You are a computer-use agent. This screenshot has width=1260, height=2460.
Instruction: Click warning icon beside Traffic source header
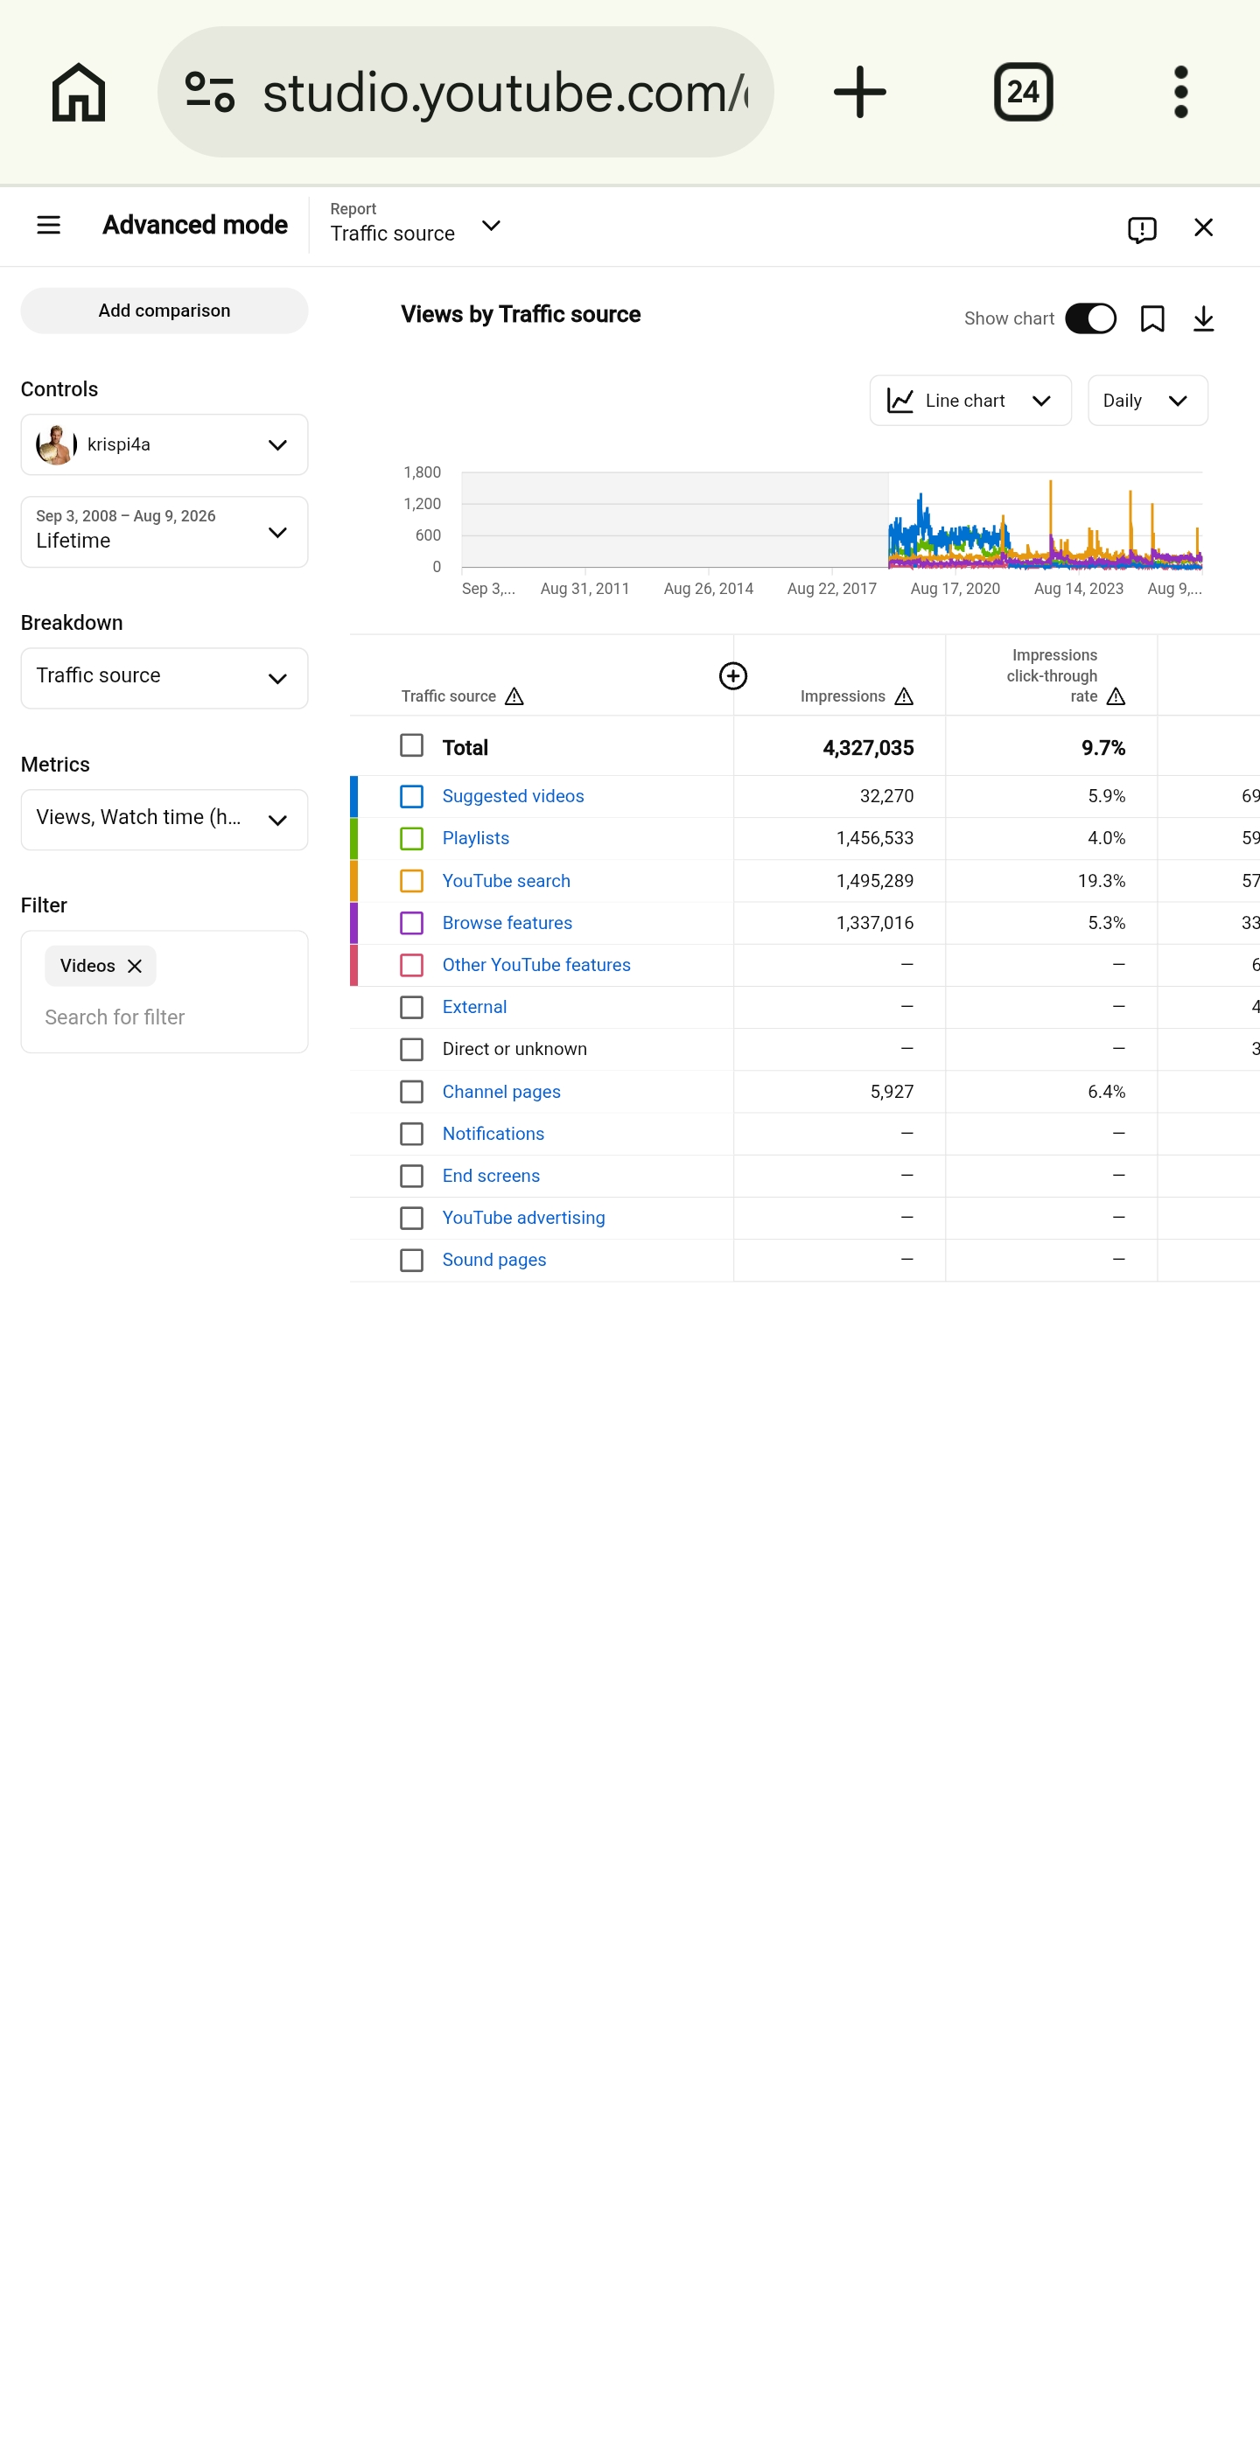(x=514, y=697)
